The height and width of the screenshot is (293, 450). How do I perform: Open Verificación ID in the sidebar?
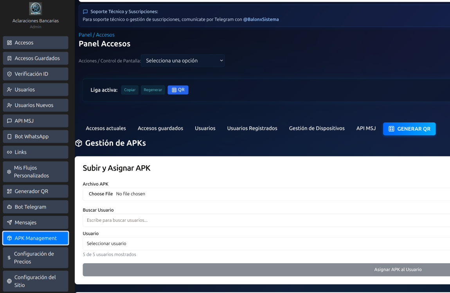click(x=36, y=74)
